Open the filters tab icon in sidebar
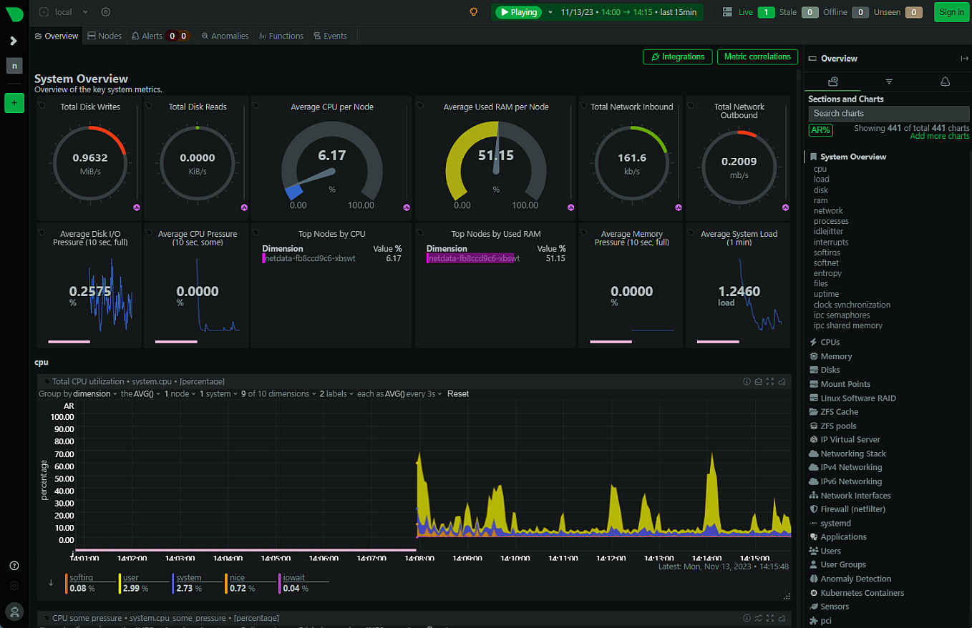972x628 pixels. [889, 82]
